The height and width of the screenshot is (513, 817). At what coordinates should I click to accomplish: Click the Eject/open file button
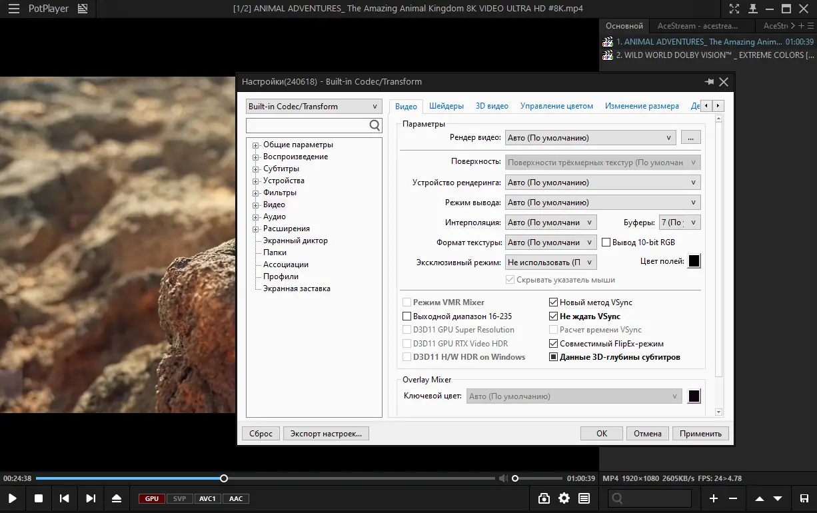(117, 498)
